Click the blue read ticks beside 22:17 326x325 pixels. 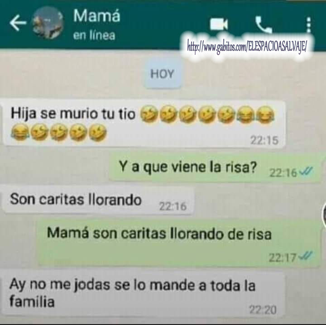pos(306,256)
